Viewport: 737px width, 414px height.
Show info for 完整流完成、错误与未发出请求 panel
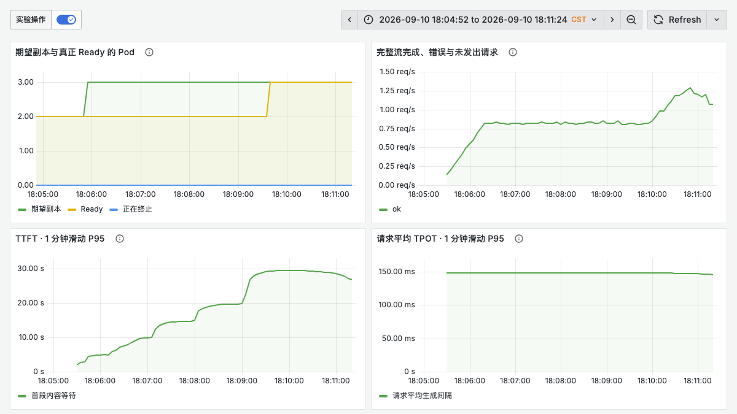(x=513, y=52)
